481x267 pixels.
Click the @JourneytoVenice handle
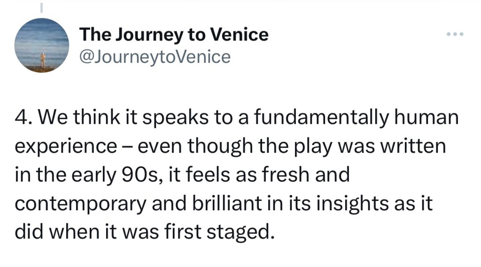155,57
